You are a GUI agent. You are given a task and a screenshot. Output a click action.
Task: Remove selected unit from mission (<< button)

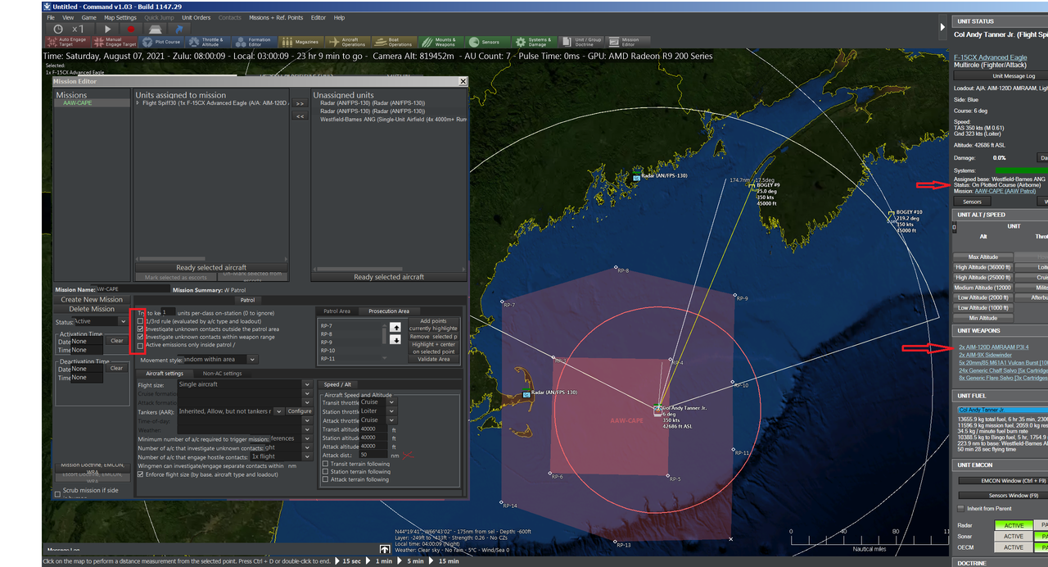(x=300, y=116)
